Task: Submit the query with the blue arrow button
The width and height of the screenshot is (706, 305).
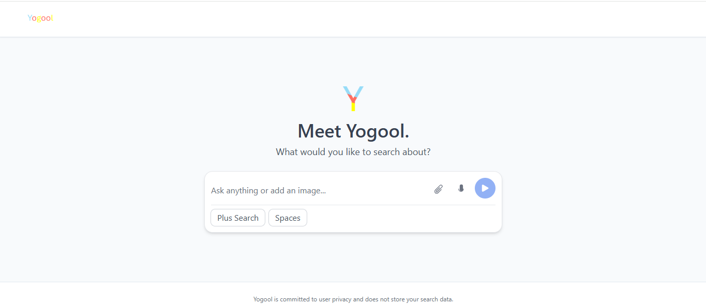Action: click(485, 188)
